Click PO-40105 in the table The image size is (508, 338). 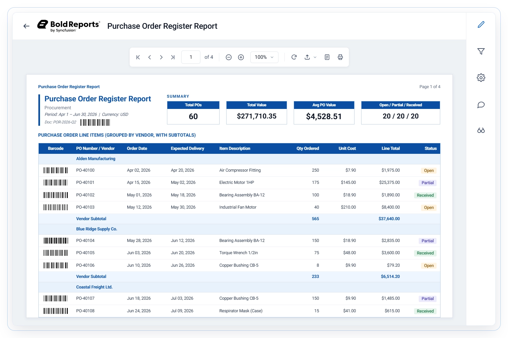[x=85, y=253]
